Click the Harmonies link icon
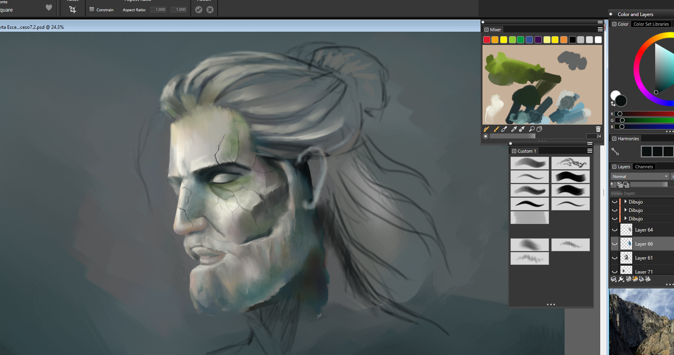Image resolution: width=674 pixels, height=355 pixels. point(615,151)
